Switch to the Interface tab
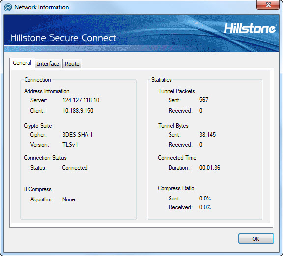This screenshot has width=283, height=256. [x=48, y=64]
